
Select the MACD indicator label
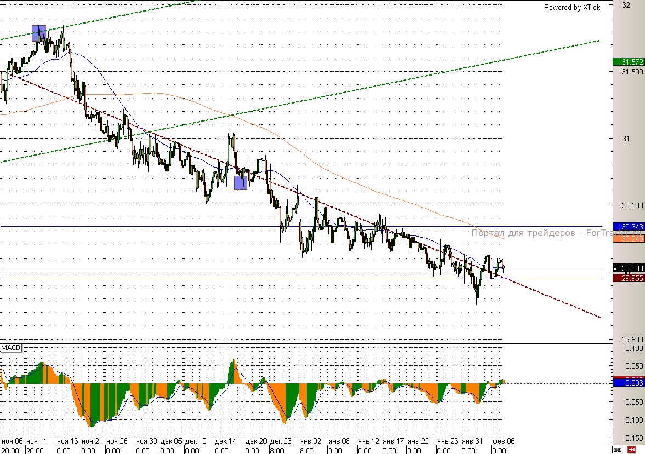pyautogui.click(x=10, y=348)
